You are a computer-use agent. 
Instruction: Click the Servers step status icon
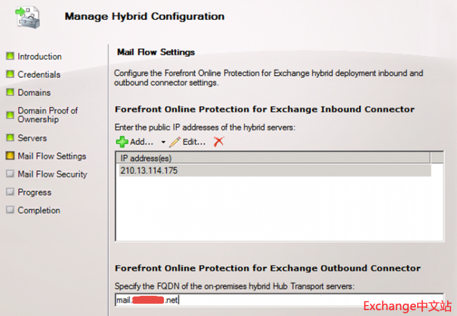click(x=10, y=138)
